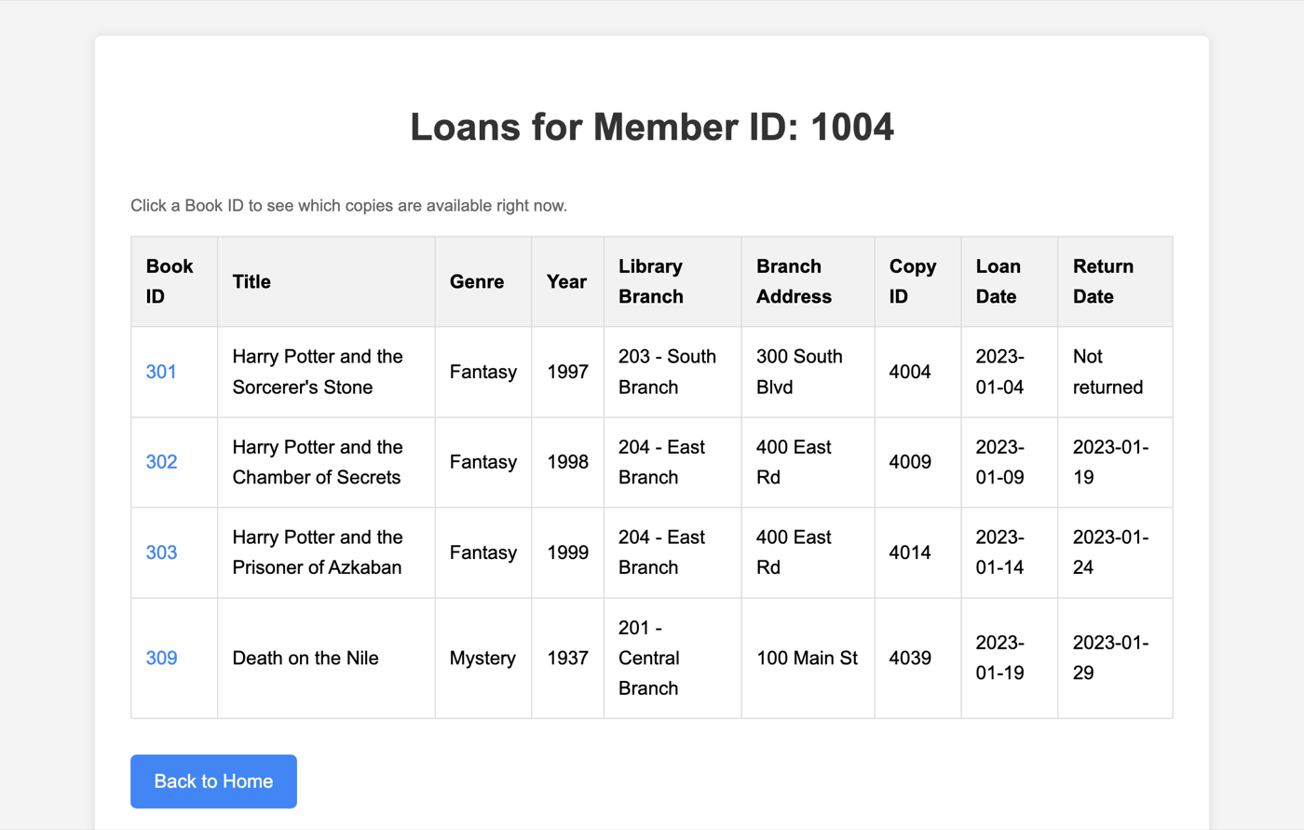Click the 'Loan Date' column header
This screenshot has height=830, width=1304.
[1010, 281]
